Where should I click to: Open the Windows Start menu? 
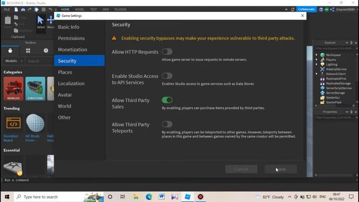click(x=7, y=197)
